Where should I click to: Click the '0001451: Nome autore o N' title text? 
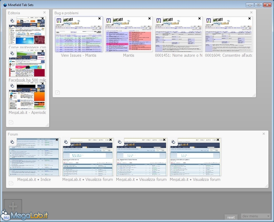[x=179, y=55]
